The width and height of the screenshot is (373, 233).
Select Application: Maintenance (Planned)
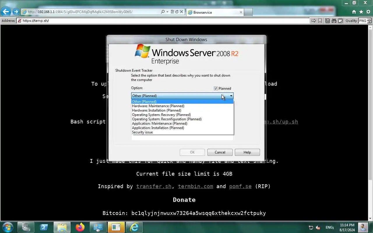pyautogui.click(x=182, y=123)
